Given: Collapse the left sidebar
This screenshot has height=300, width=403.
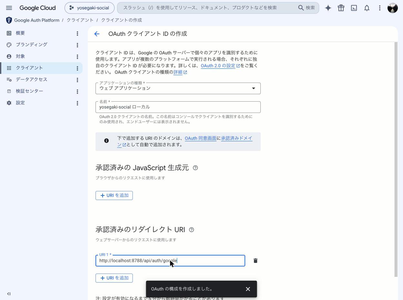Looking at the screenshot, I should pyautogui.click(x=9, y=294).
